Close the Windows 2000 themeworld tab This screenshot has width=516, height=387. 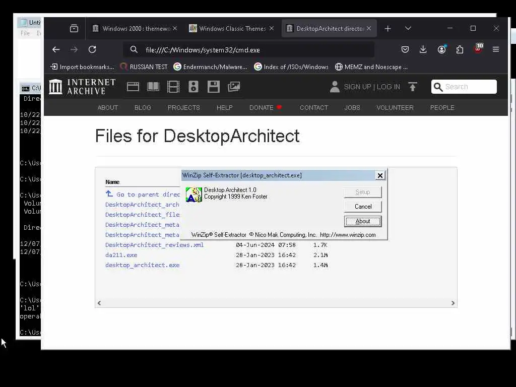click(175, 29)
